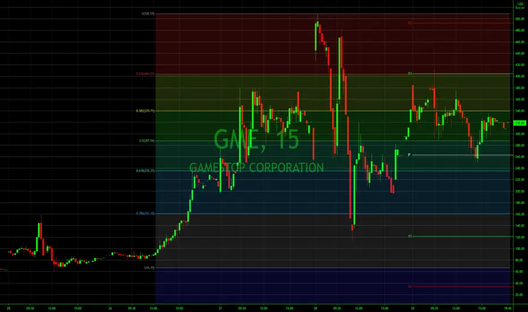This screenshot has width=528, height=312.
Task: Click the R2 pivot resistance label
Action: [410, 23]
